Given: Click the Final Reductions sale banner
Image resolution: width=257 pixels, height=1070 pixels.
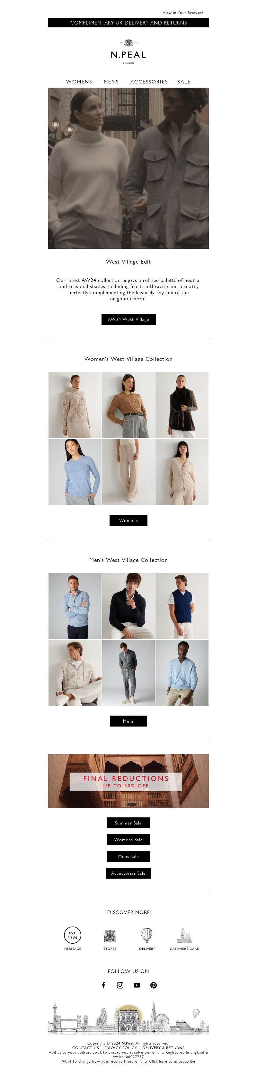Looking at the screenshot, I should (x=128, y=781).
